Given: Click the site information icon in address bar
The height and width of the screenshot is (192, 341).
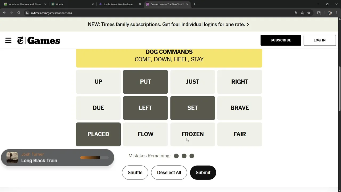Looking at the screenshot, I should pos(27,13).
